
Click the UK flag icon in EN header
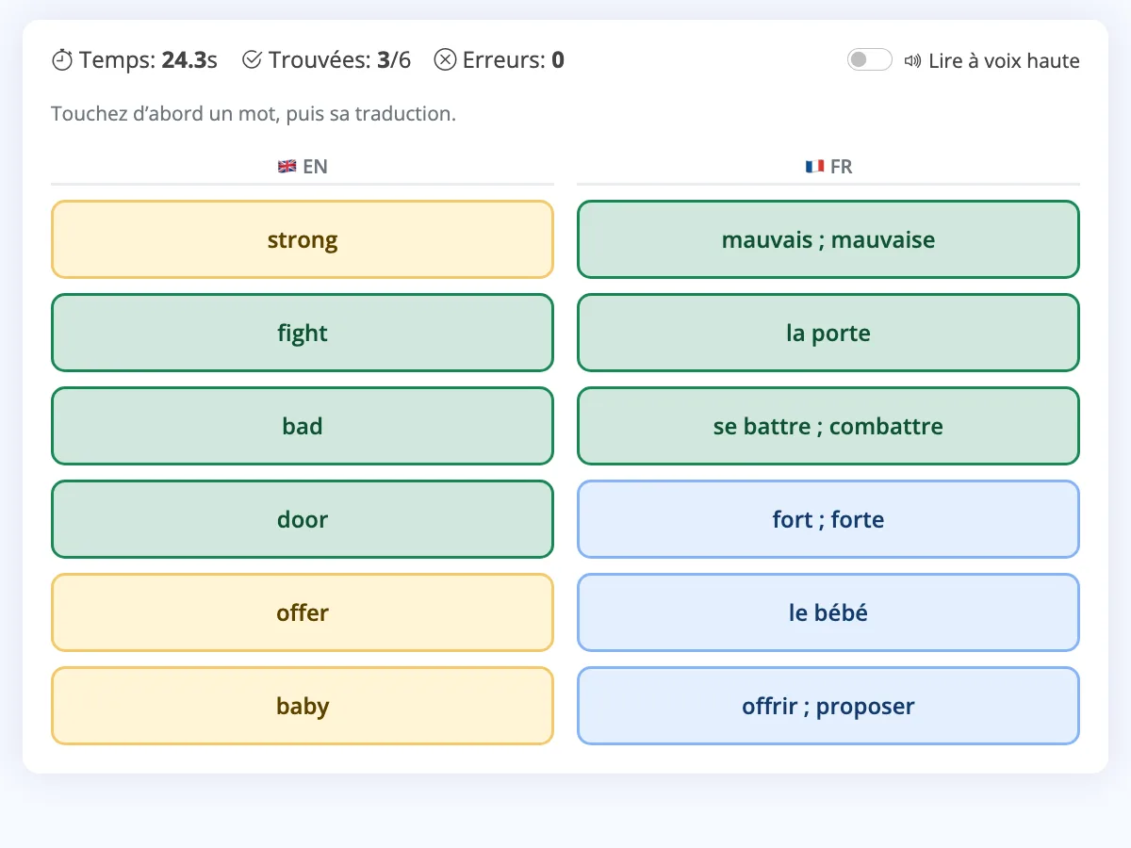[287, 167]
